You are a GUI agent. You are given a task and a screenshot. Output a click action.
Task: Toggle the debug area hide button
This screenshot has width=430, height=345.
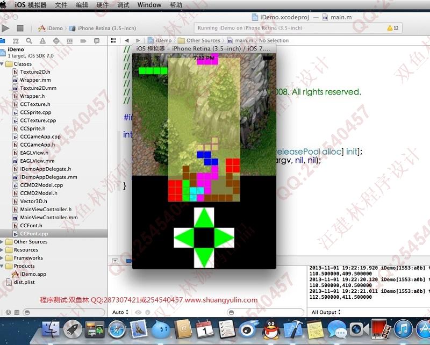[115, 261]
